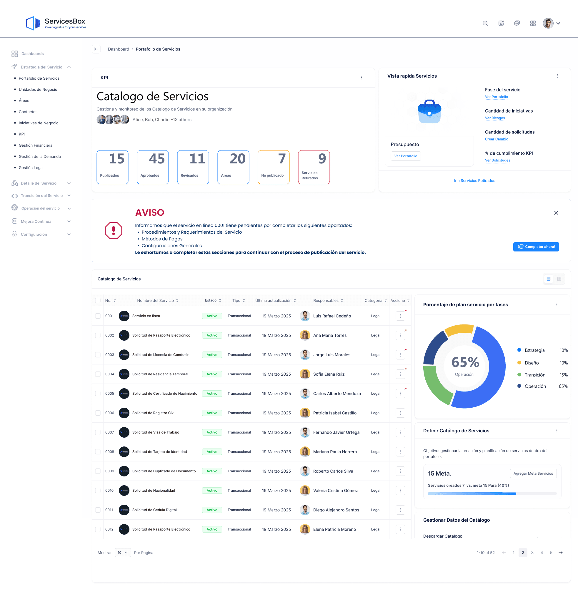Open the chat messages icon in header
Screen dimensions: 578x594
(517, 23)
